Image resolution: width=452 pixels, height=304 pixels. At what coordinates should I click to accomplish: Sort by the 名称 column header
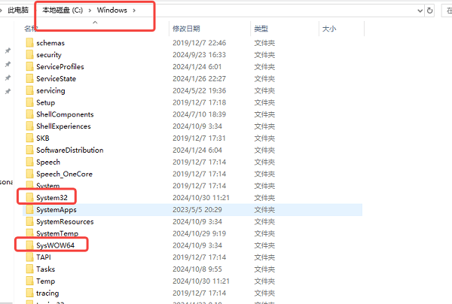coord(31,28)
